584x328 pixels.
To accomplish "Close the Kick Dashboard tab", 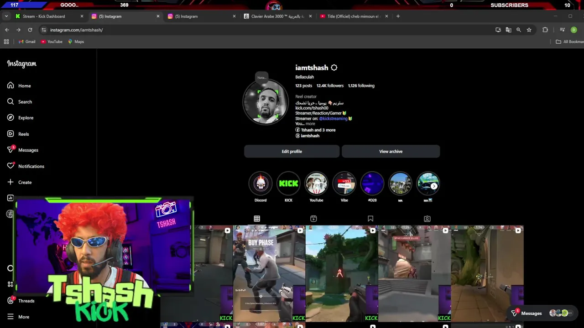I will coord(82,16).
